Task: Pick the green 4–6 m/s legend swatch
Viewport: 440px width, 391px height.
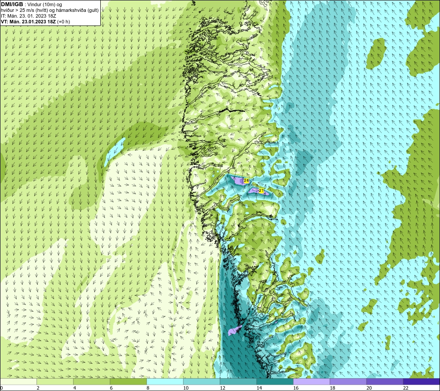Action: pos(92,382)
